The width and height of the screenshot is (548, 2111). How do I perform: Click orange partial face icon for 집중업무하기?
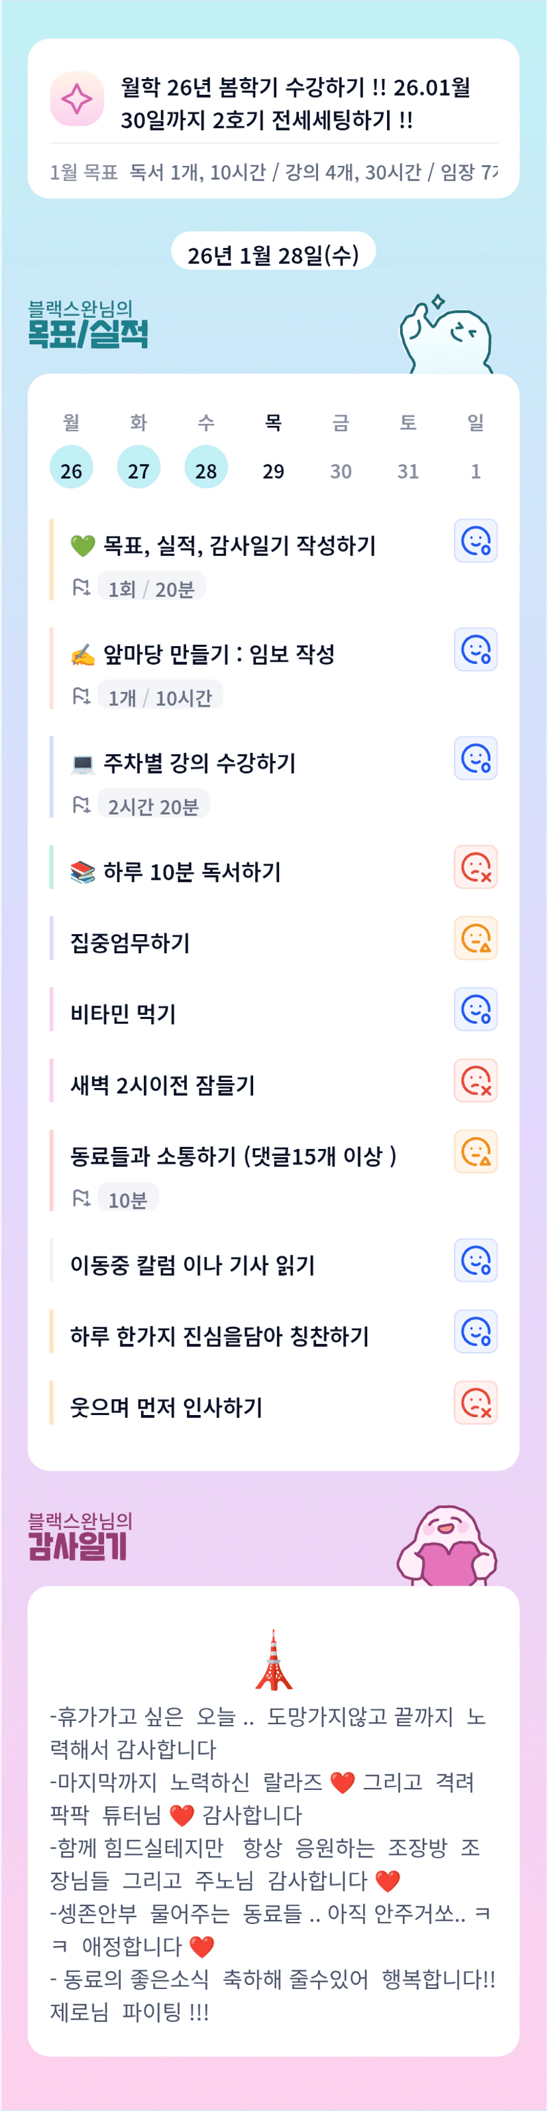coord(475,938)
